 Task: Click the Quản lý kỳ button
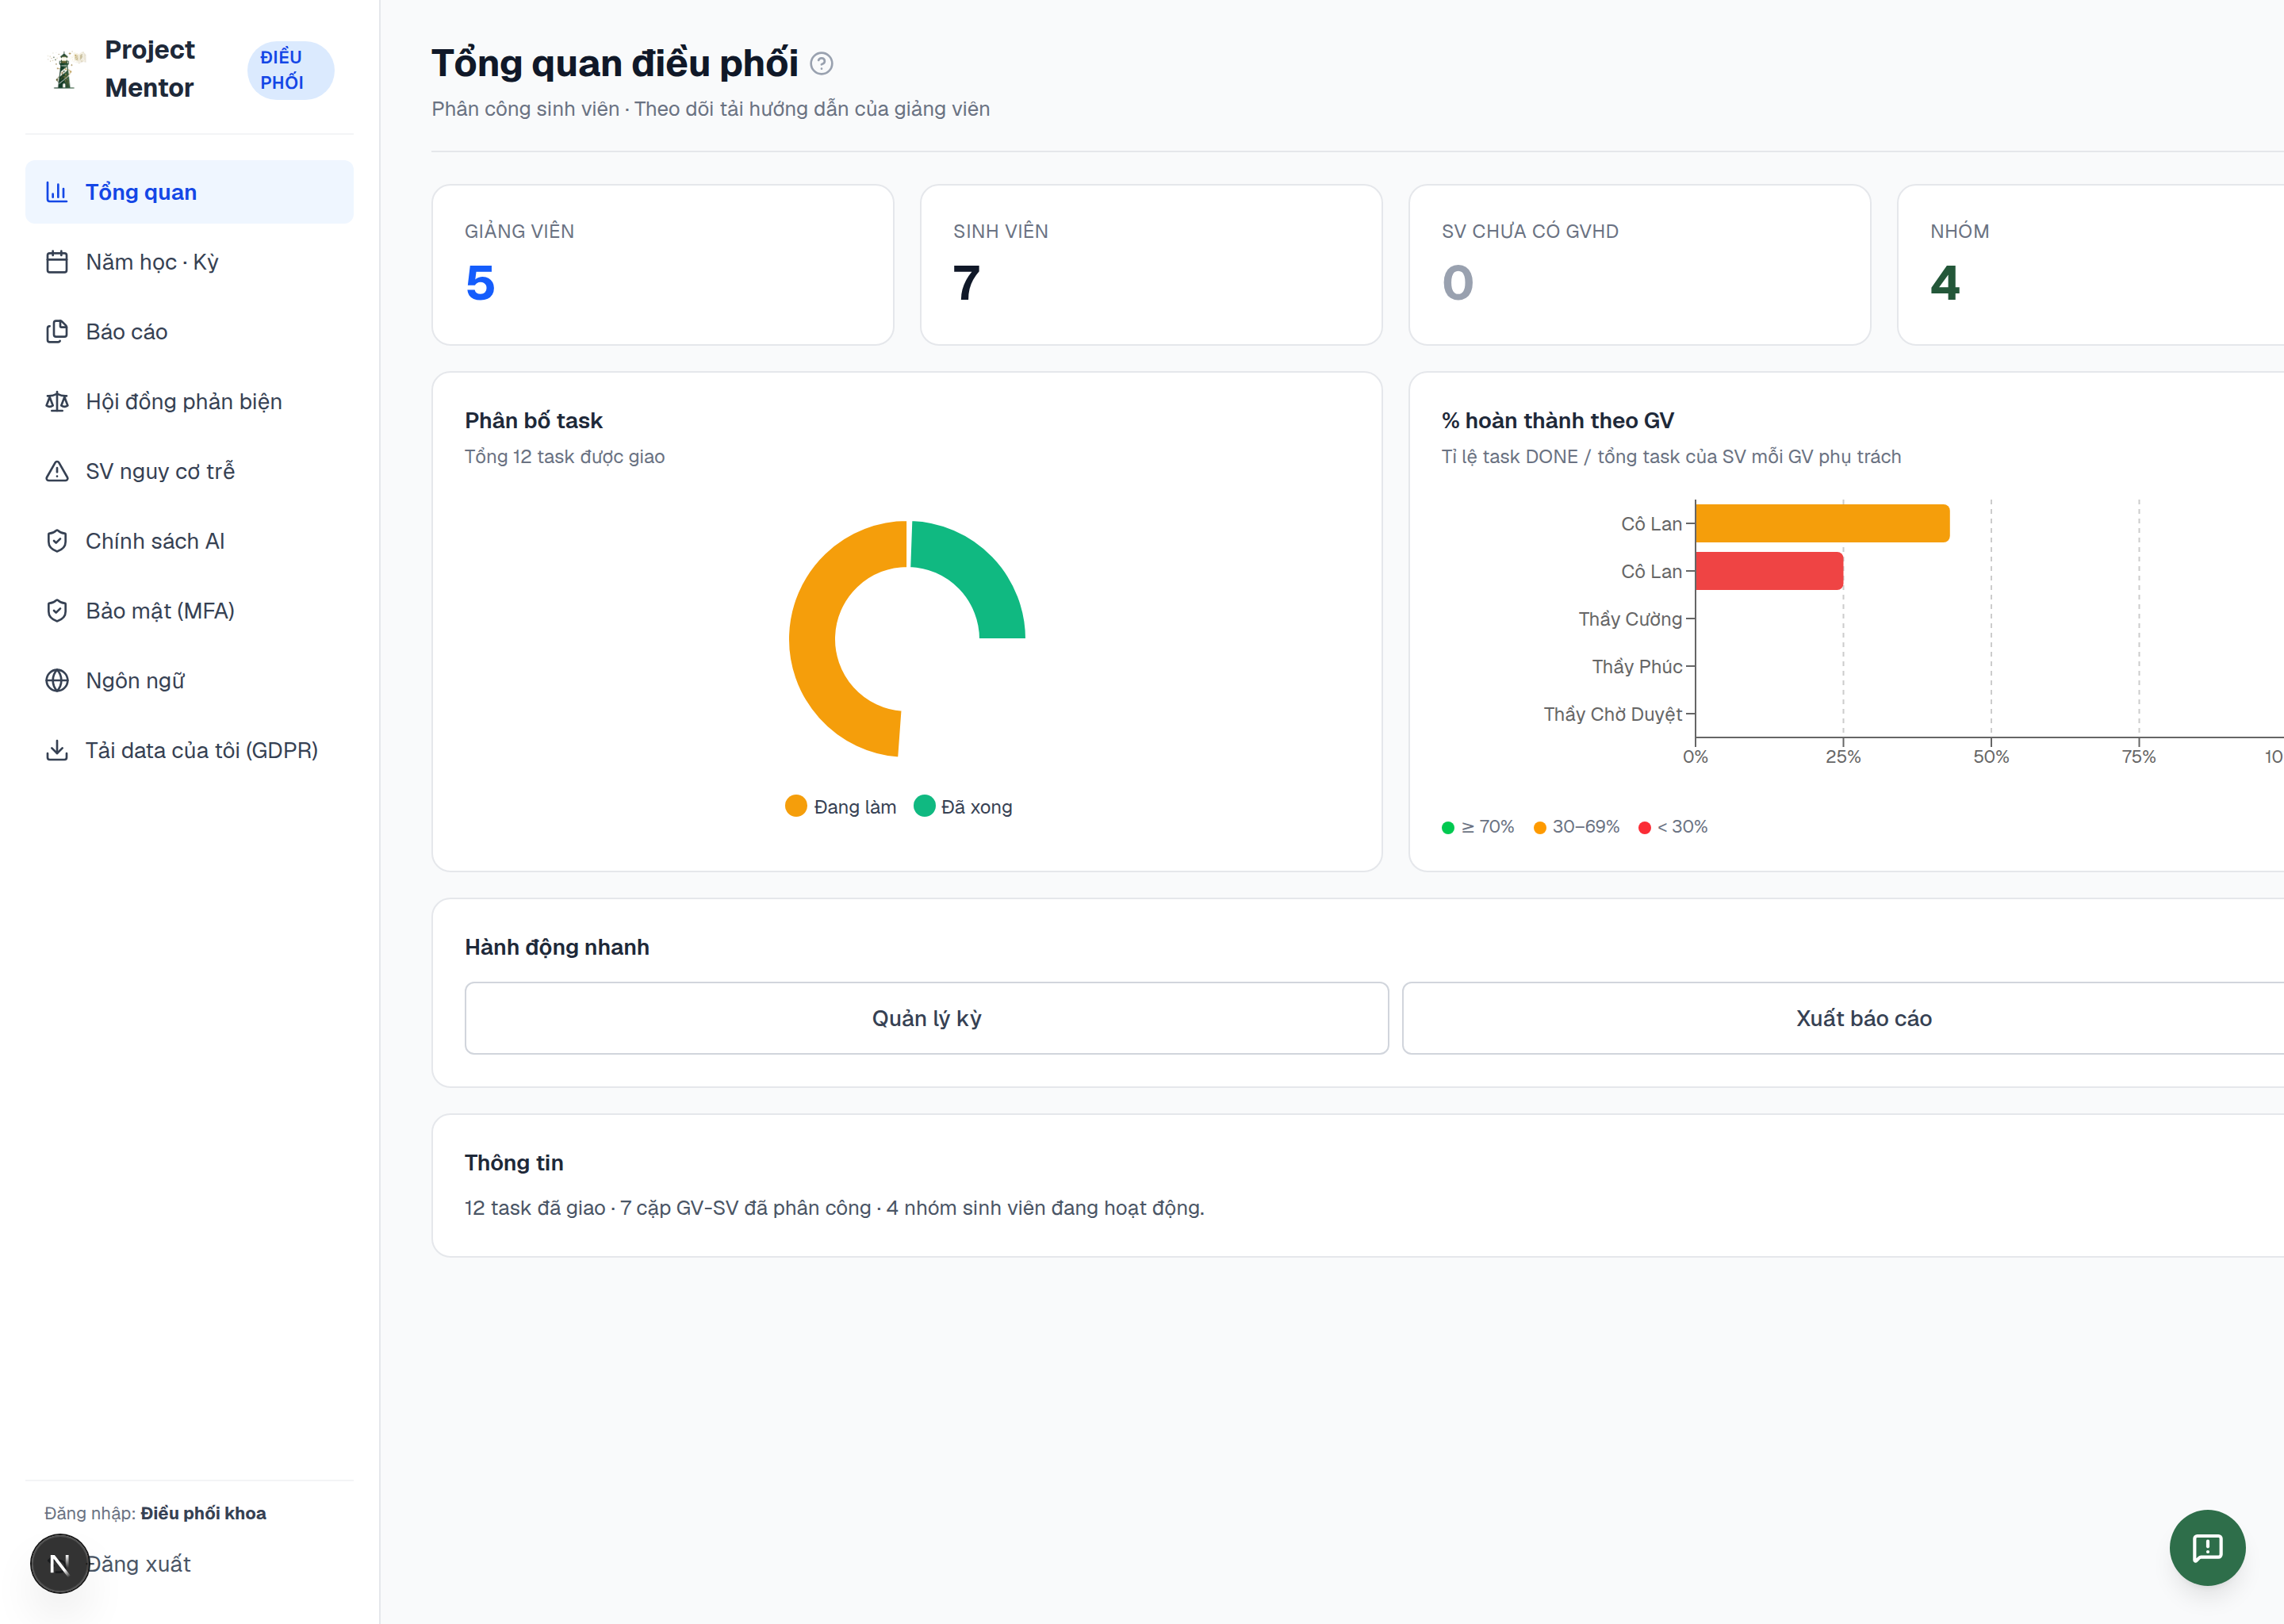click(926, 1018)
